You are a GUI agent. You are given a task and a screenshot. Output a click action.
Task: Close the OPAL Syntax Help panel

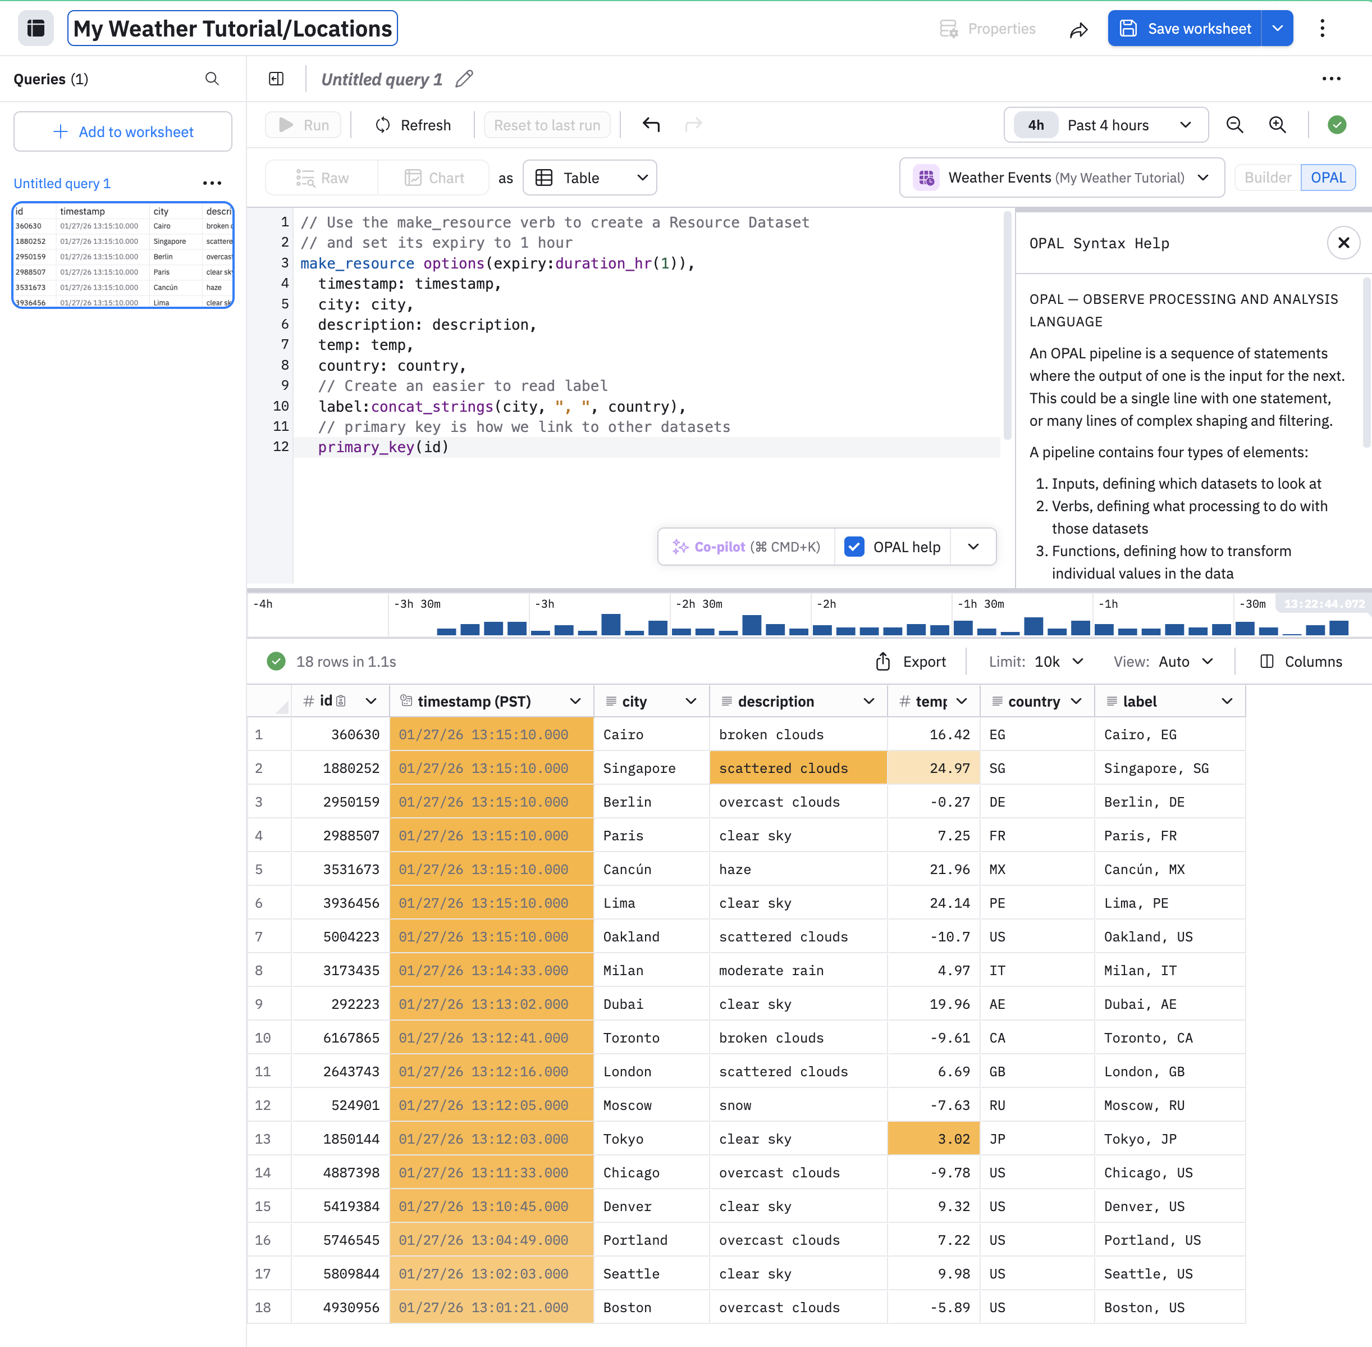tap(1343, 243)
